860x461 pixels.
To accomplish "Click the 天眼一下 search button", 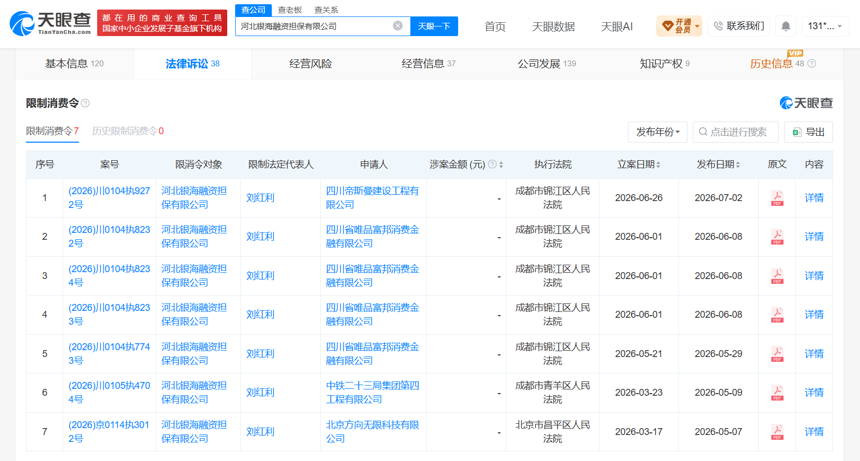I will click(434, 26).
